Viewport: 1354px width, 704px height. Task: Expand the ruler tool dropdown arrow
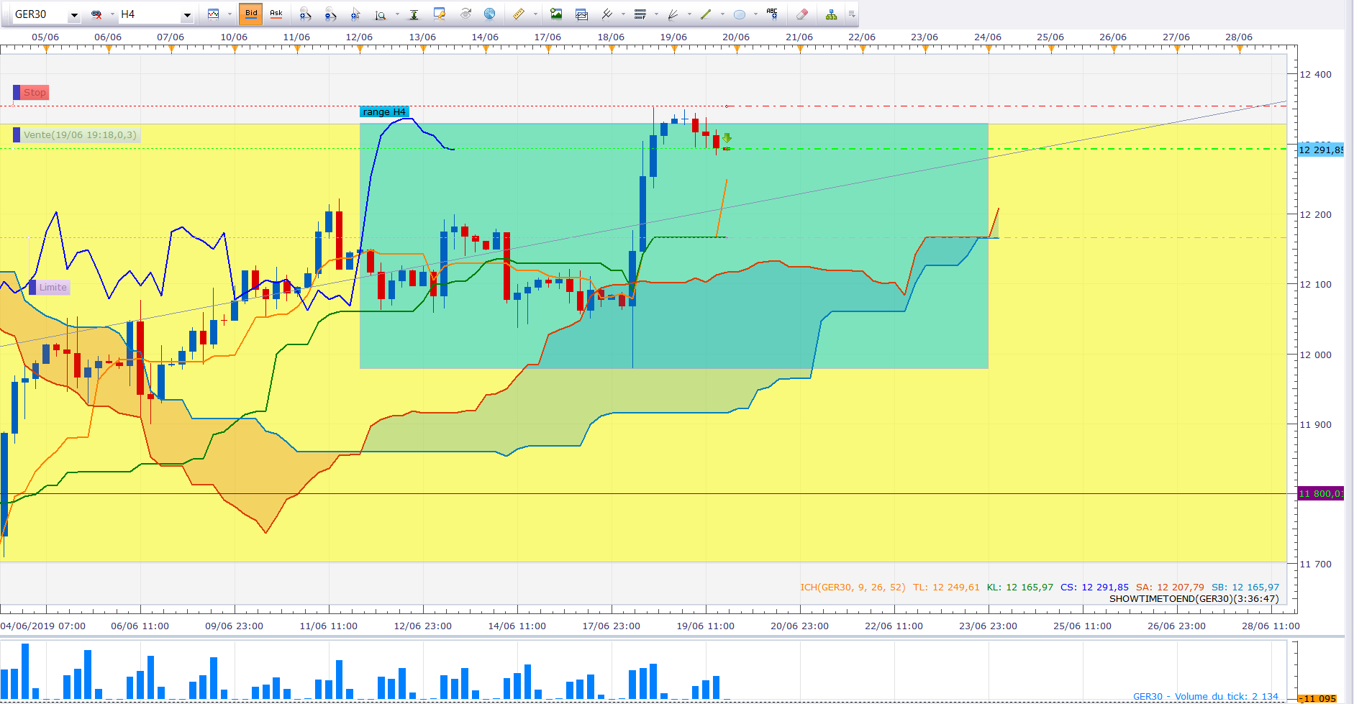coord(535,14)
